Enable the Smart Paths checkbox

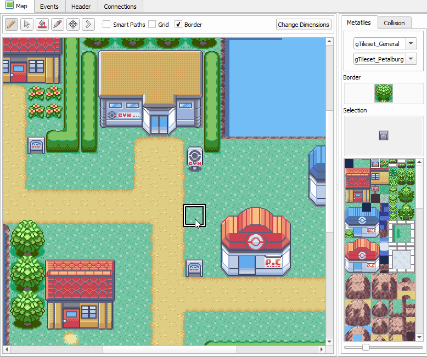(106, 25)
